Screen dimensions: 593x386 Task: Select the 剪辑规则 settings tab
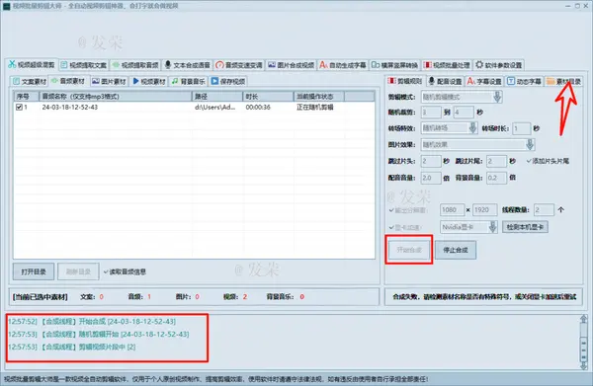tap(405, 81)
